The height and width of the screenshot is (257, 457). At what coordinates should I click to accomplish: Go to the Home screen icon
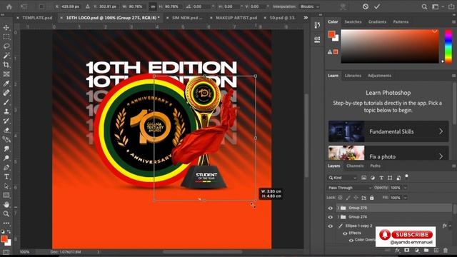click(9, 6)
